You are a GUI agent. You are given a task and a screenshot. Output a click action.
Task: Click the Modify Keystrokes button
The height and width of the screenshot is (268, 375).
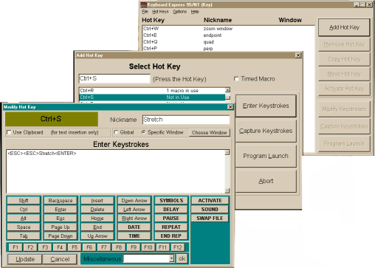point(344,109)
